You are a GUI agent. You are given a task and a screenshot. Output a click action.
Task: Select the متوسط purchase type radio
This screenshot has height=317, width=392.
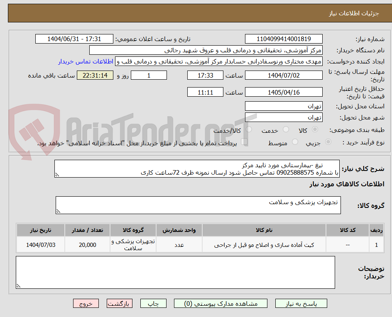click(x=295, y=141)
